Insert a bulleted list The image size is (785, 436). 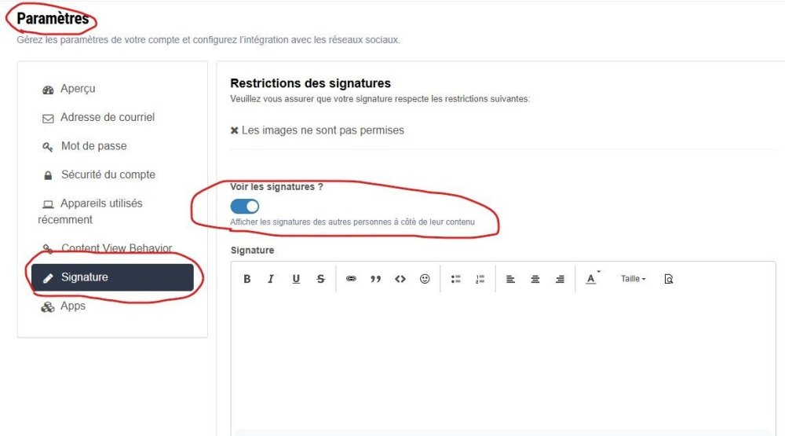tap(455, 279)
